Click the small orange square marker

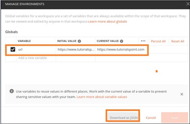pyautogui.click(x=156, y=71)
